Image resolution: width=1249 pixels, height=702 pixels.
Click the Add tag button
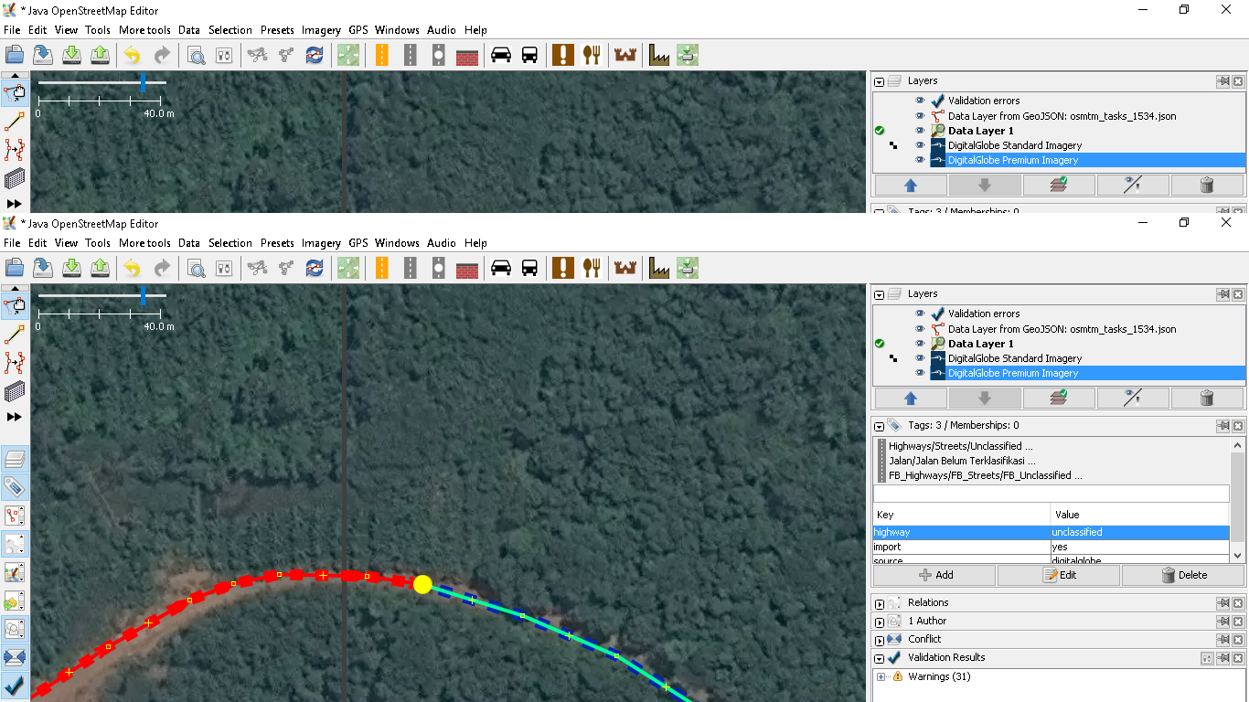click(x=934, y=575)
